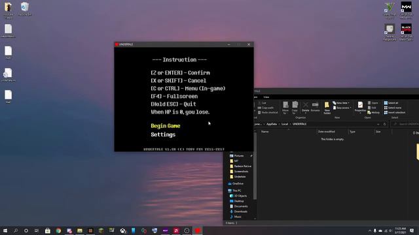Open Undertale folder in navigation pane
419x235 pixels.
pyautogui.click(x=238, y=177)
